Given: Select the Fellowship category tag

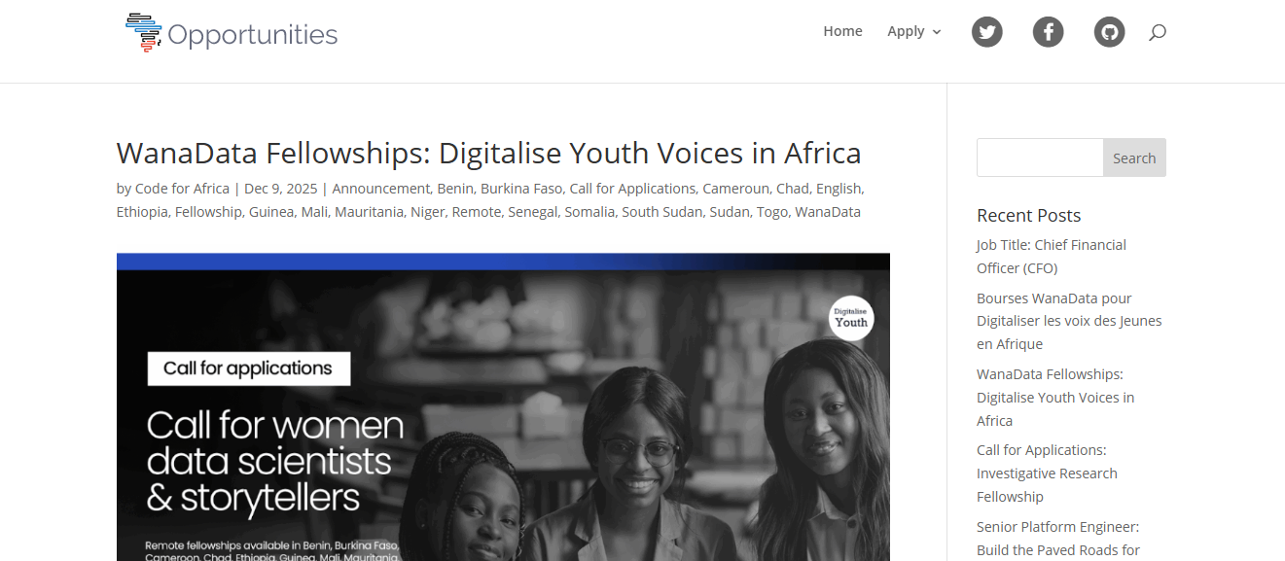Looking at the screenshot, I should pos(208,211).
